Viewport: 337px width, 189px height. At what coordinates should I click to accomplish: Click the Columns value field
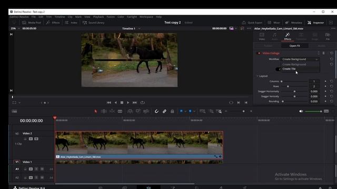pyautogui.click(x=314, y=81)
